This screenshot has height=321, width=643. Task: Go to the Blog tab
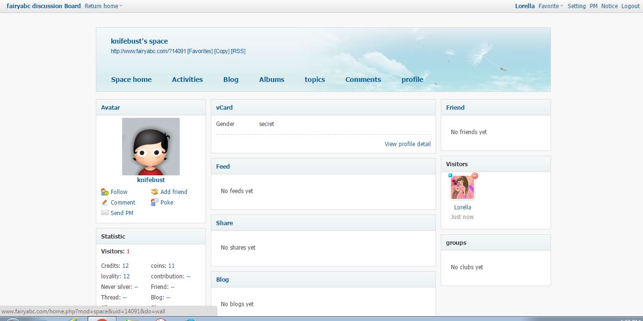click(x=230, y=80)
